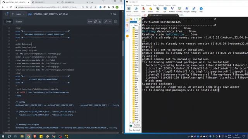Open the Tunneling icon in MobaXterm
248x139 pixels.
179,10
